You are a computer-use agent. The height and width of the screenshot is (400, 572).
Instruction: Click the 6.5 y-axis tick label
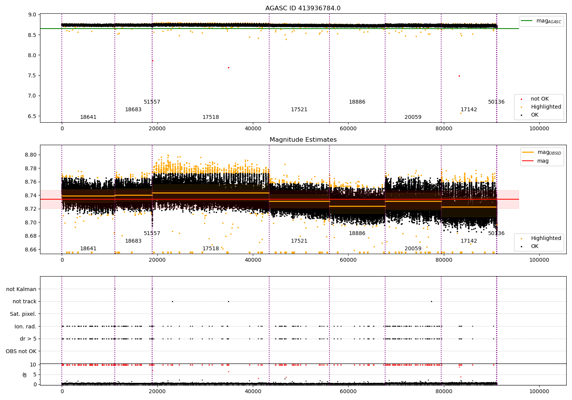point(32,116)
